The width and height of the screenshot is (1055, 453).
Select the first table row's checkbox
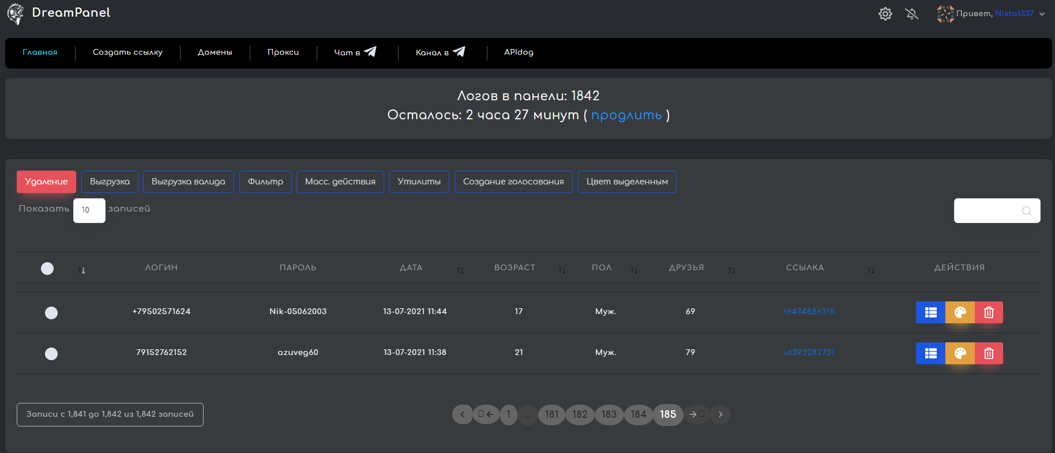[x=51, y=313]
